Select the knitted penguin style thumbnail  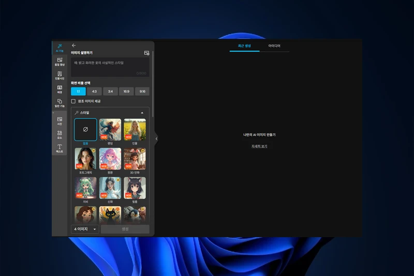point(135,215)
